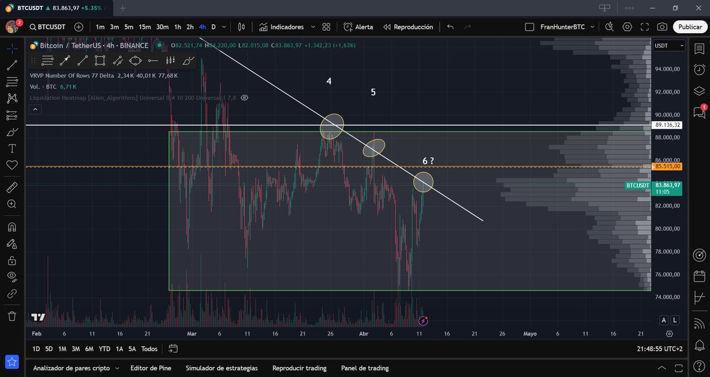
Task: Select the zoom in magnifier tool
Action: click(12, 204)
